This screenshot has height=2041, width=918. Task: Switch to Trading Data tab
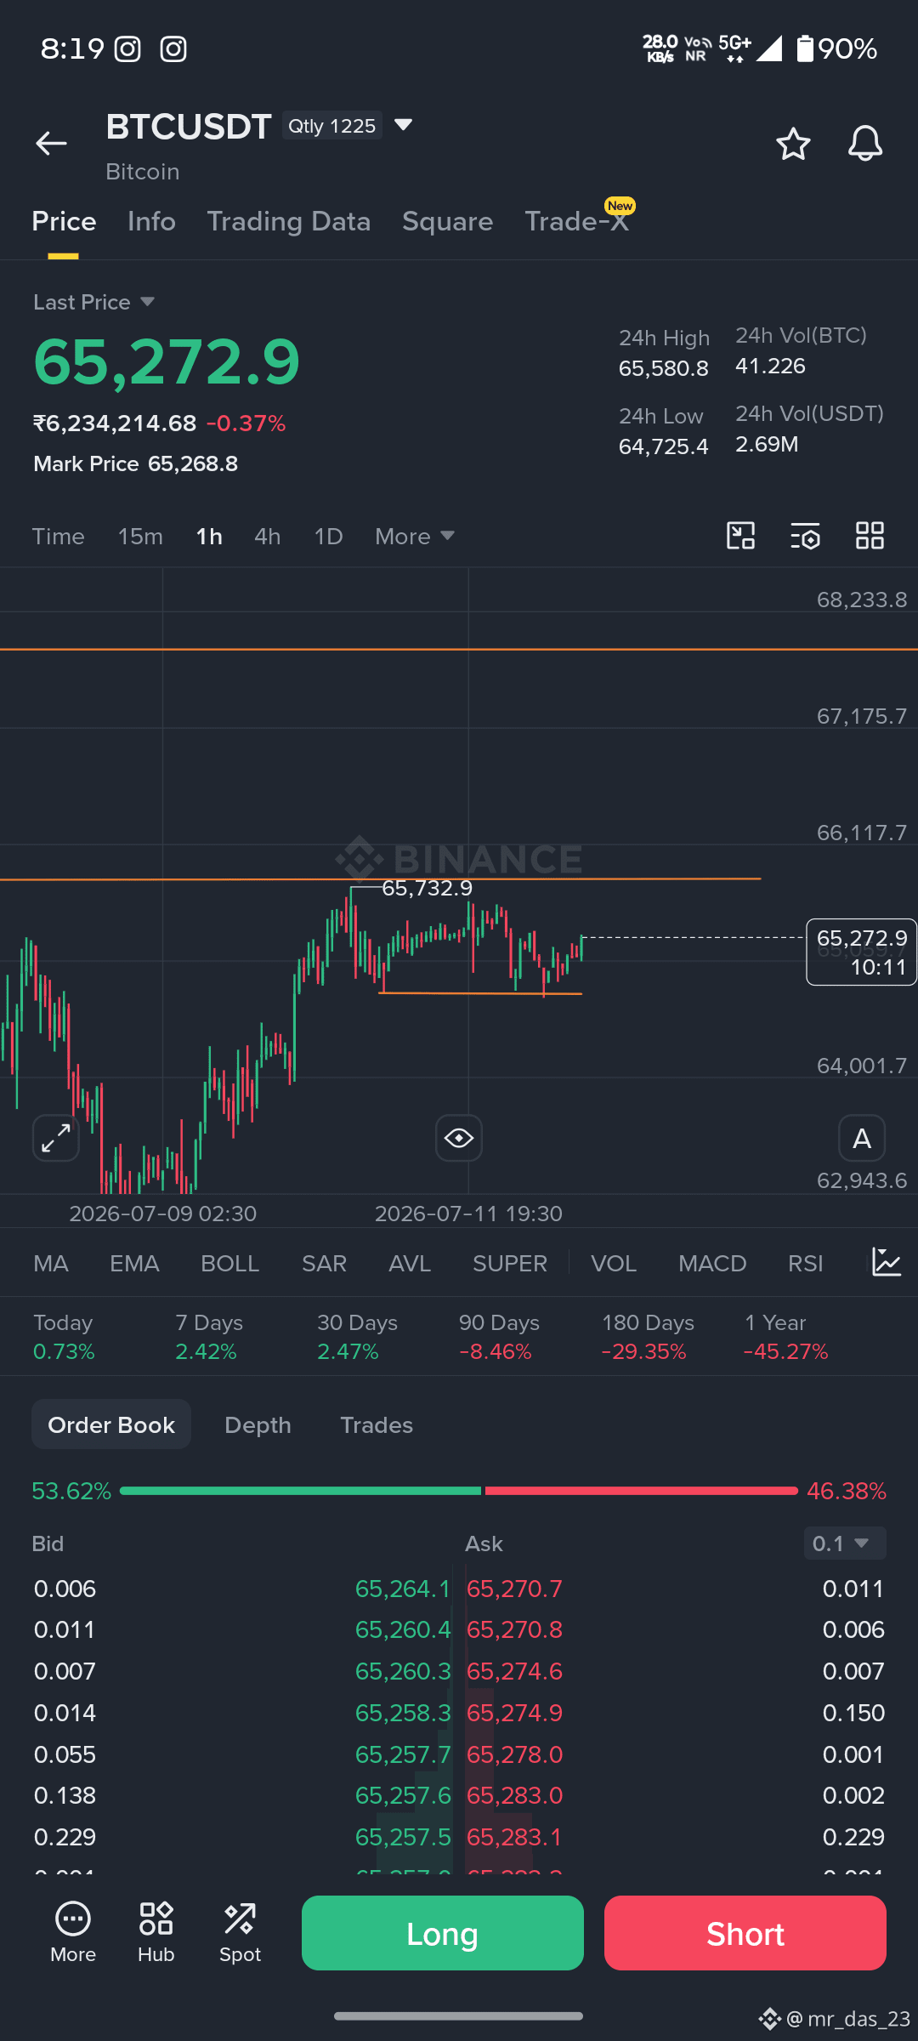289,222
